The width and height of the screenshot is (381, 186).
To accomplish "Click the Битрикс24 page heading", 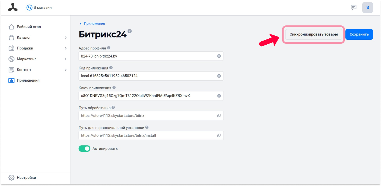I will (x=103, y=34).
